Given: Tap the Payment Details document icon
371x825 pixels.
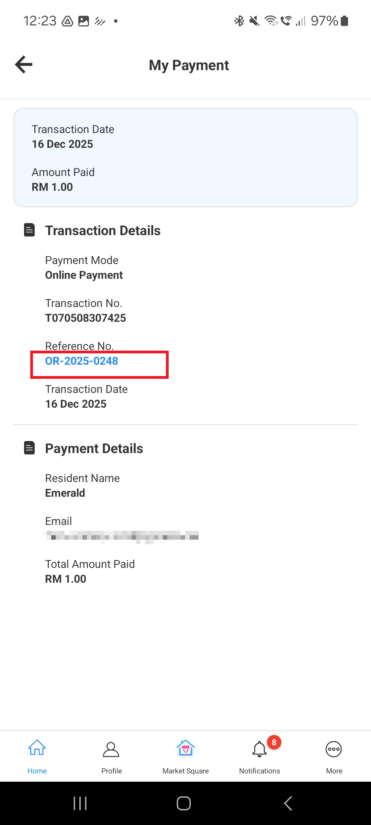Looking at the screenshot, I should [30, 448].
